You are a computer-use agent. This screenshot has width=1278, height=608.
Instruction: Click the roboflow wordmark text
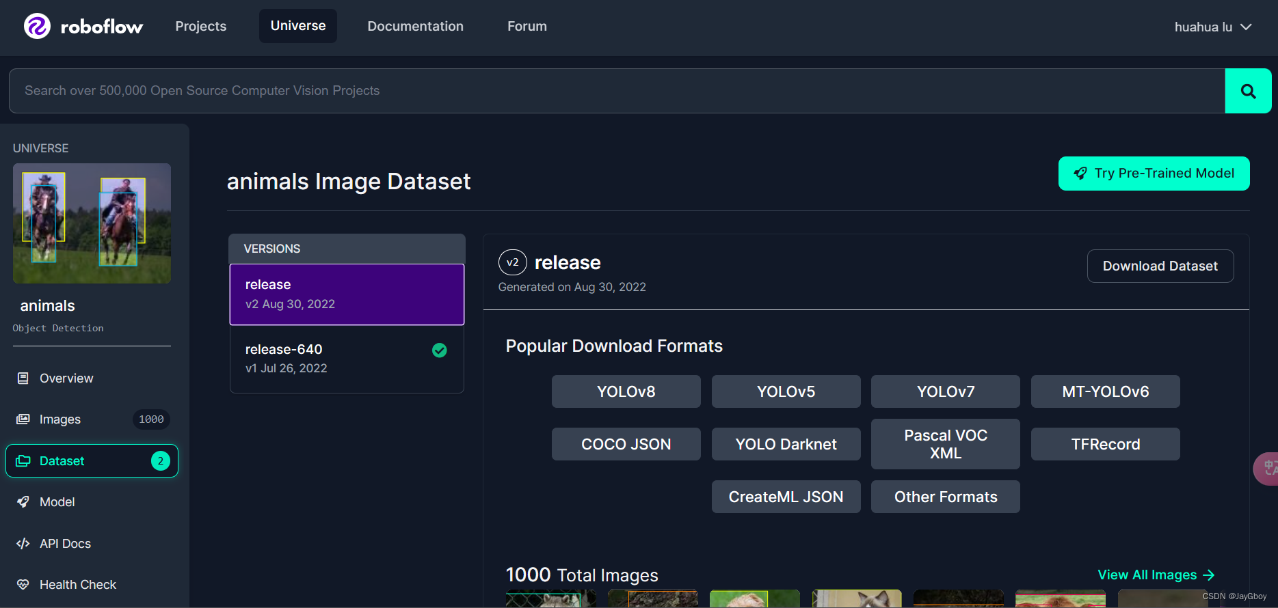(x=102, y=27)
